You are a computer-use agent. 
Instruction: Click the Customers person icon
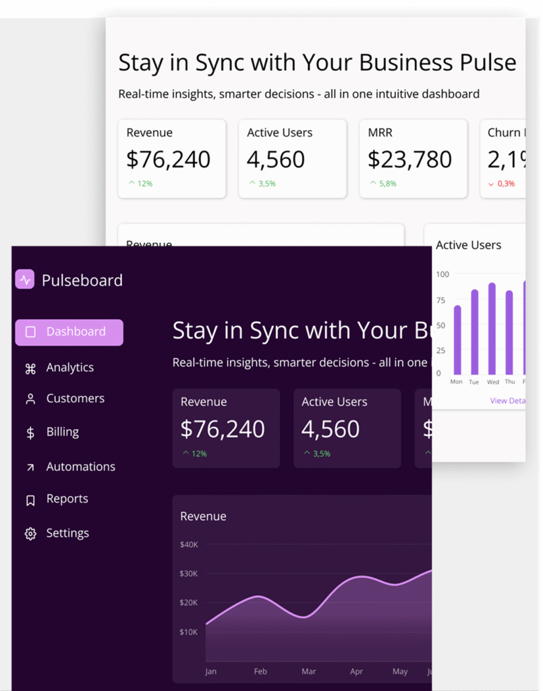pos(30,399)
